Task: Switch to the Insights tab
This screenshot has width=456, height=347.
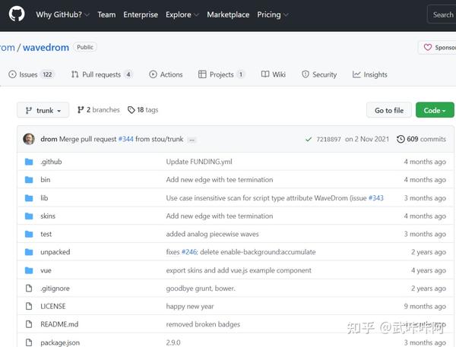Action: tap(370, 74)
